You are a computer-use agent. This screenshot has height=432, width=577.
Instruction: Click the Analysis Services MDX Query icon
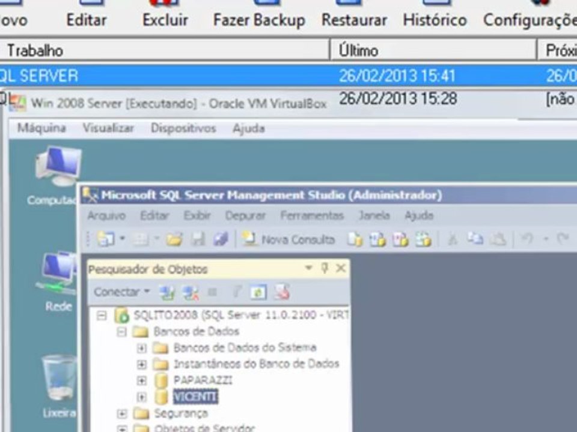coord(377,239)
